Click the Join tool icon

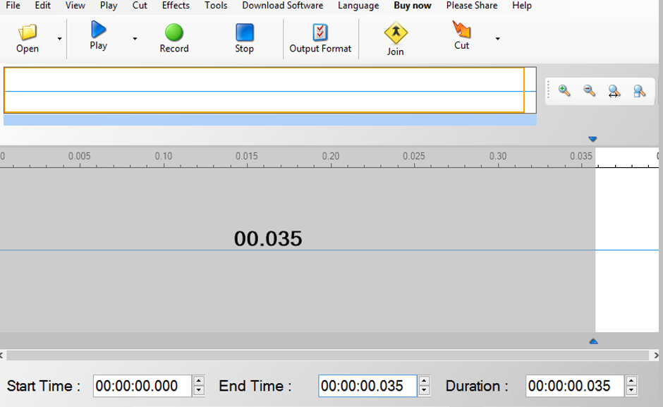[x=396, y=32]
